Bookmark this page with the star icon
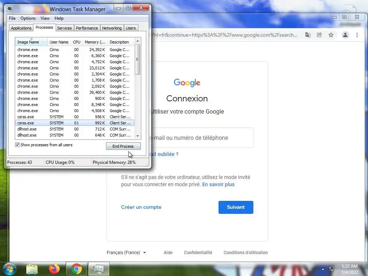This screenshot has height=276, width=368. (x=331, y=35)
